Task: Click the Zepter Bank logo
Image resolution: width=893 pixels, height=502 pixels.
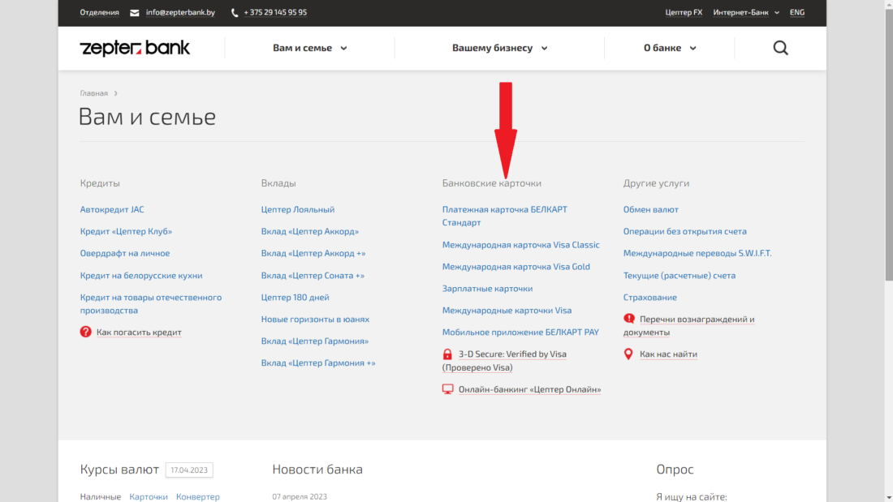Action: [x=135, y=48]
